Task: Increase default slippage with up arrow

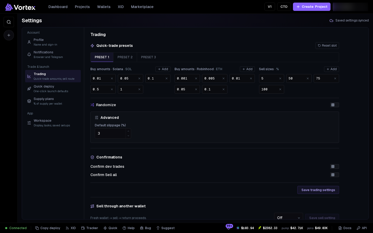Action: tap(128, 131)
